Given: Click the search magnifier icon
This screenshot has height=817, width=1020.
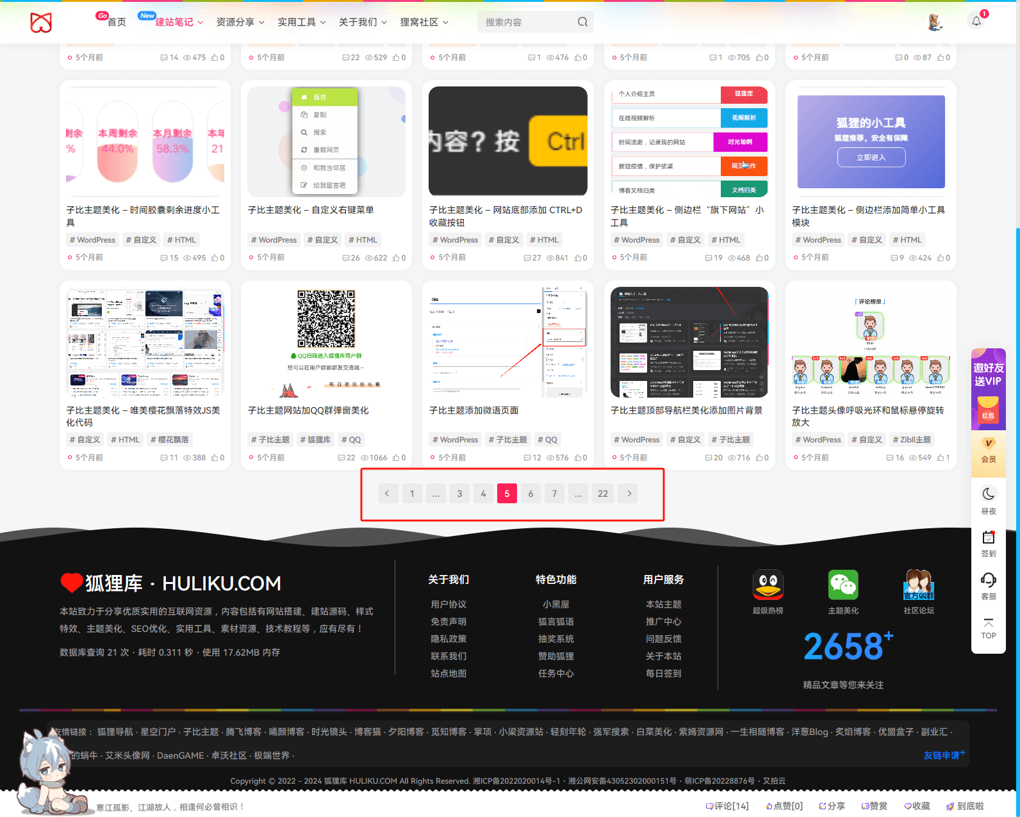Looking at the screenshot, I should pyautogui.click(x=582, y=22).
